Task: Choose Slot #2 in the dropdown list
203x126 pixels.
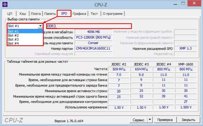Action: click(x=25, y=35)
